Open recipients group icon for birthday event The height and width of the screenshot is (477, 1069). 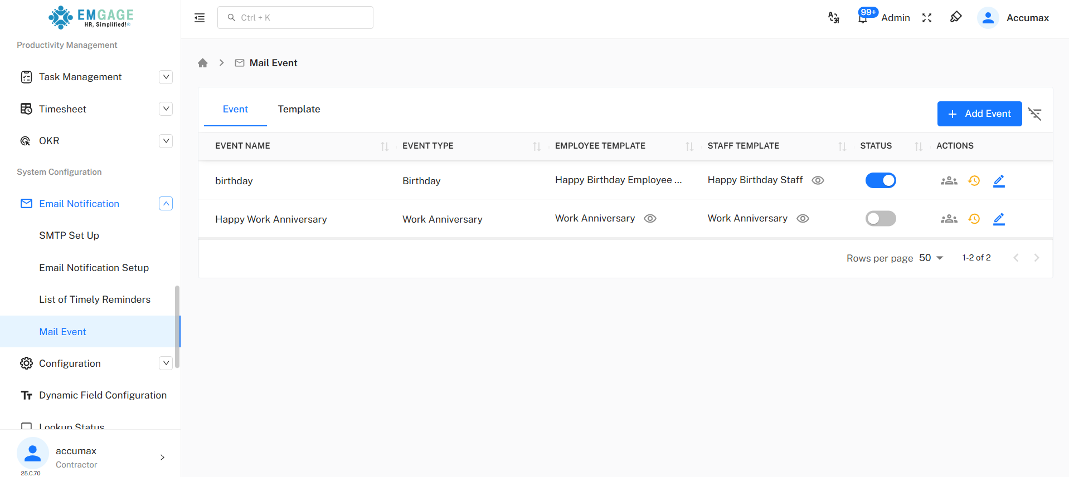(949, 181)
